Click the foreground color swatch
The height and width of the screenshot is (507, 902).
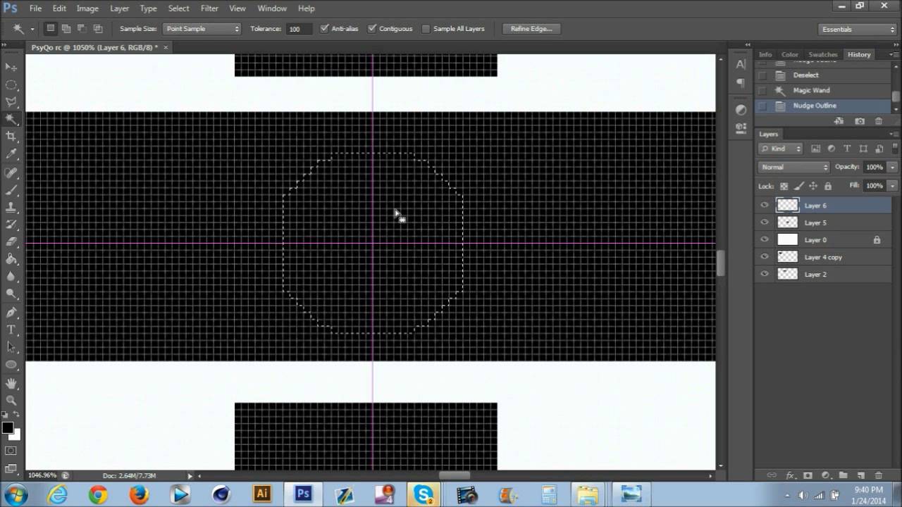[8, 428]
